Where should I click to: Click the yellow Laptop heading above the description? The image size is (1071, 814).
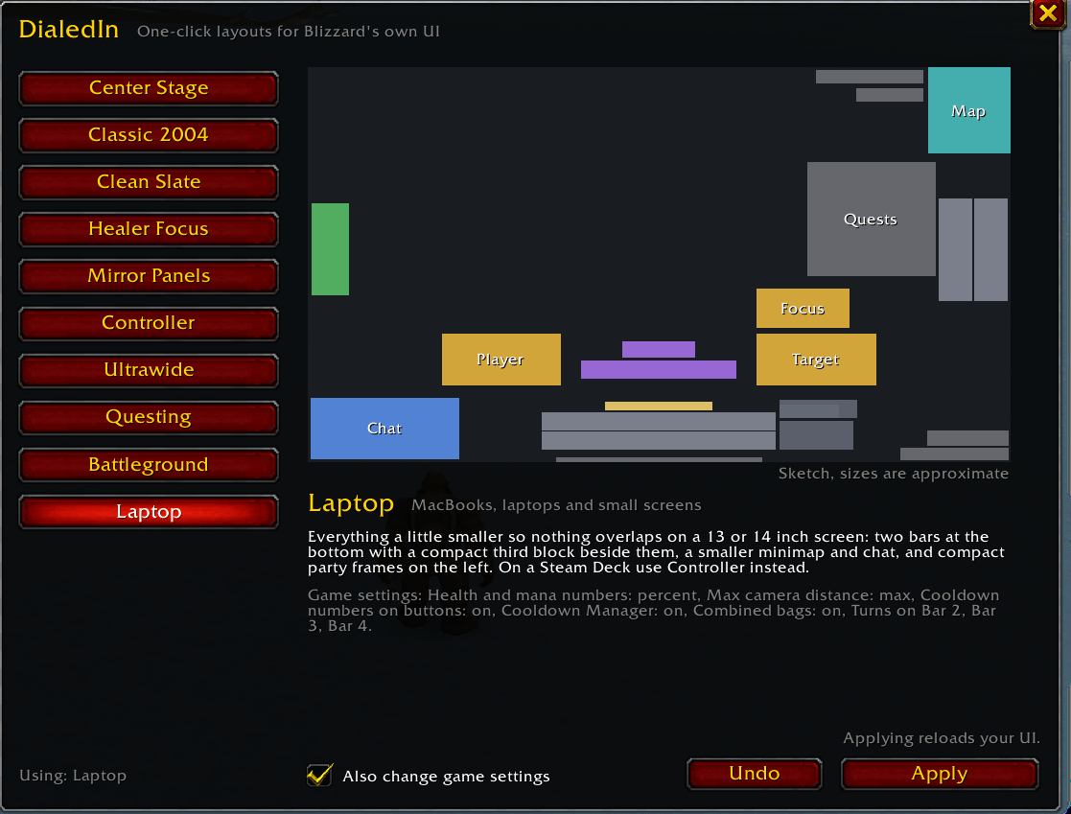click(x=350, y=503)
